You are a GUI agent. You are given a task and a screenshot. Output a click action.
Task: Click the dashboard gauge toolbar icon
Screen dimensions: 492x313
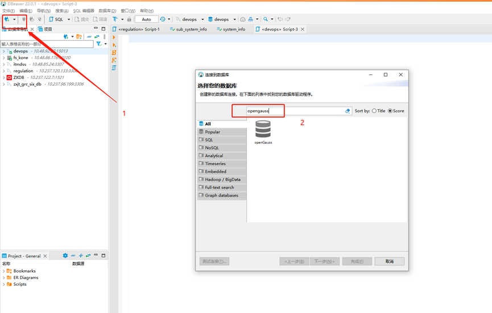click(x=243, y=19)
